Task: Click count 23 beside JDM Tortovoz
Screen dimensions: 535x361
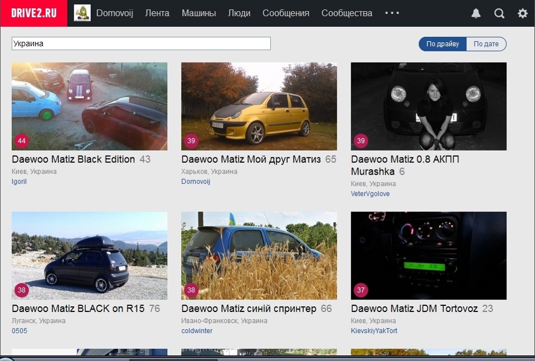Action: [x=488, y=309]
